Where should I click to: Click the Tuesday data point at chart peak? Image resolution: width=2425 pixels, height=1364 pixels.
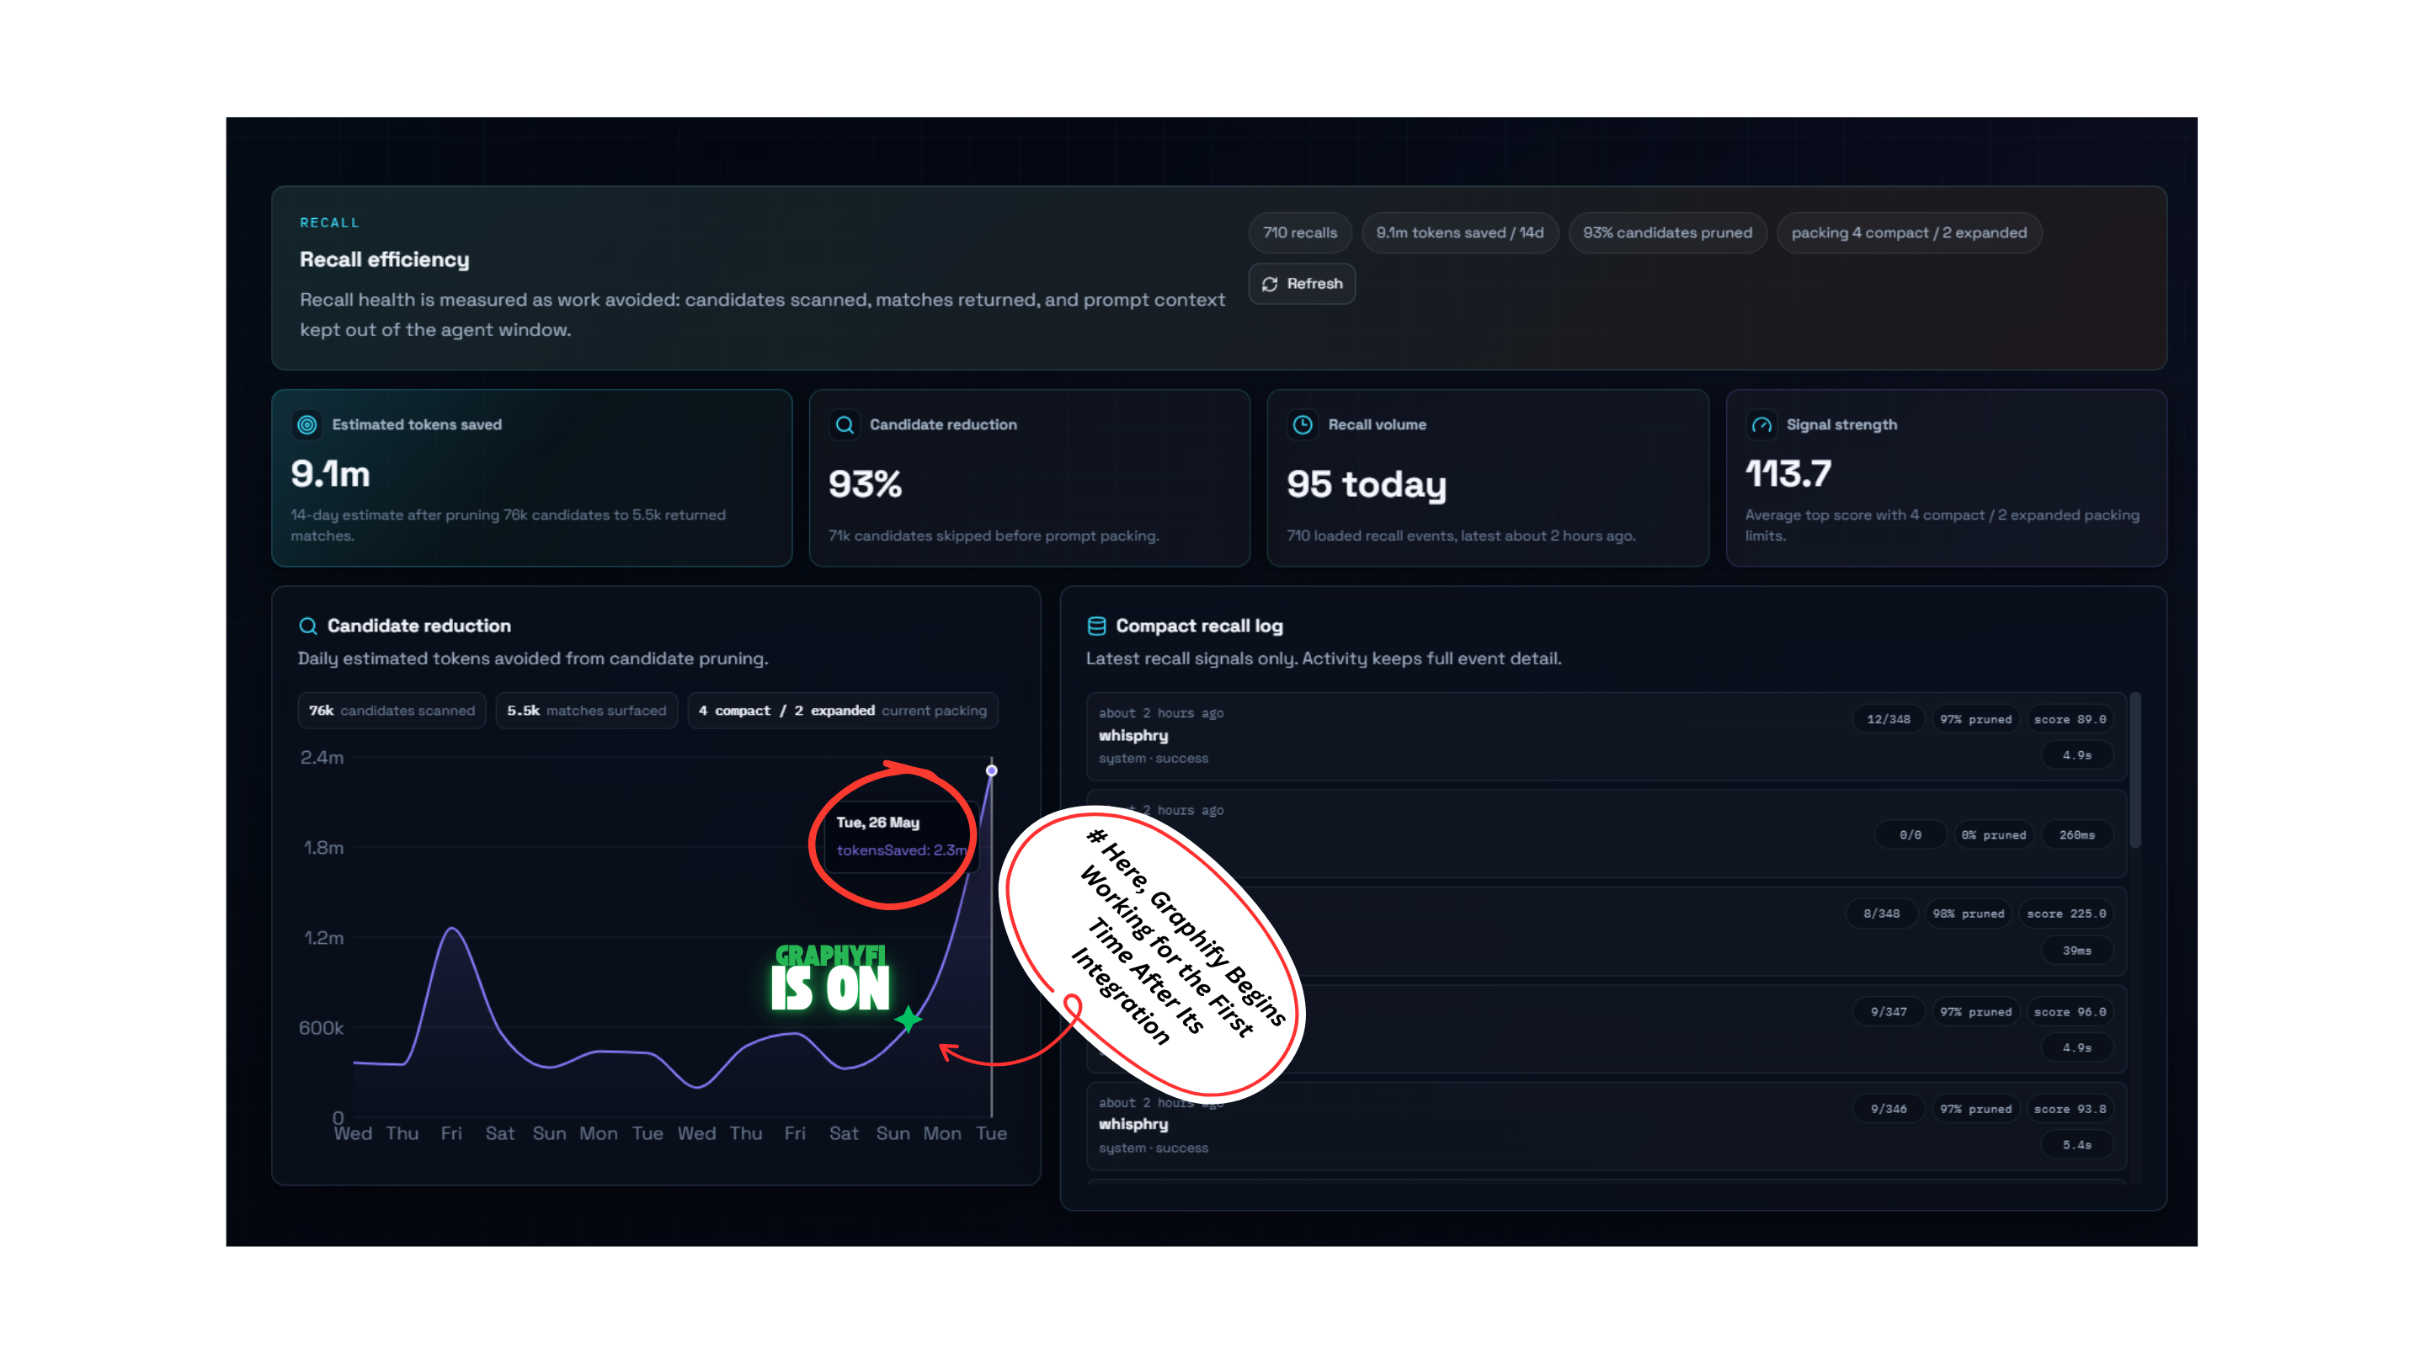991,770
